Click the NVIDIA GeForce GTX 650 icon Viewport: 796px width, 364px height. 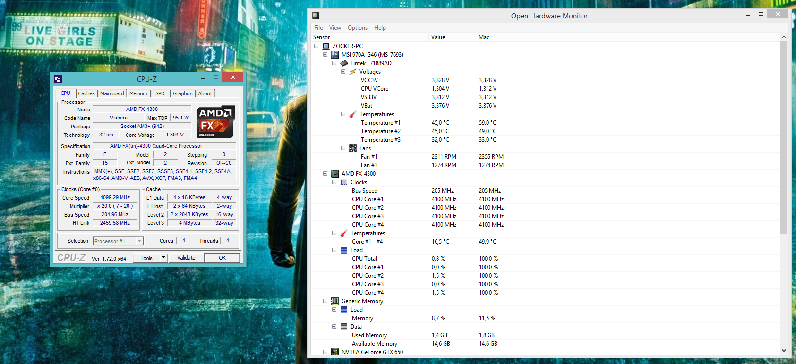(x=335, y=352)
